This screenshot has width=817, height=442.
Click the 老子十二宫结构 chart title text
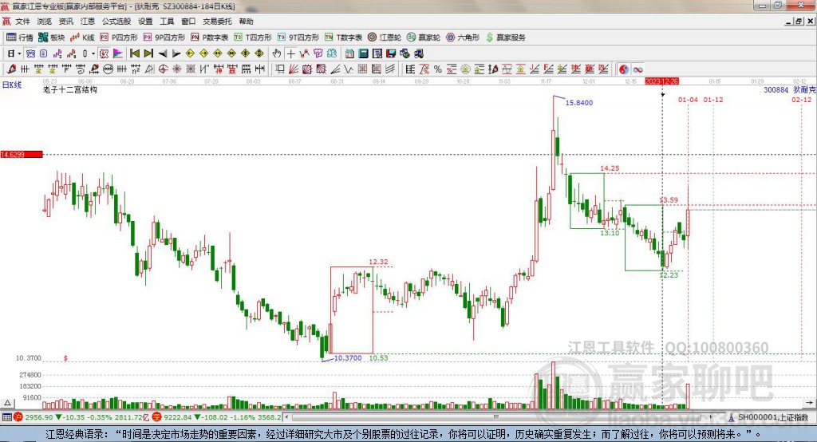point(70,89)
